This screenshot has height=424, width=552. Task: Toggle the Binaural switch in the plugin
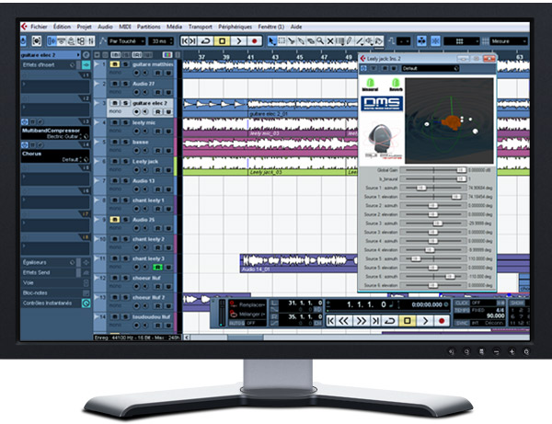(x=370, y=85)
